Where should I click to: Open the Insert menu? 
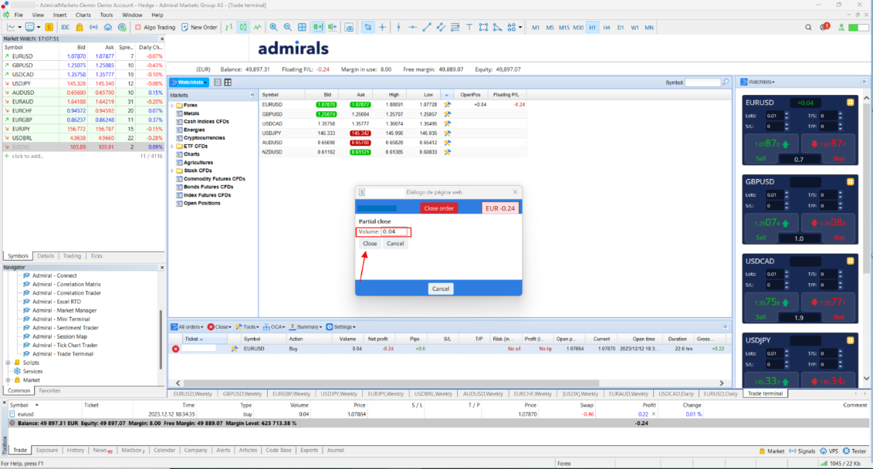[59, 15]
